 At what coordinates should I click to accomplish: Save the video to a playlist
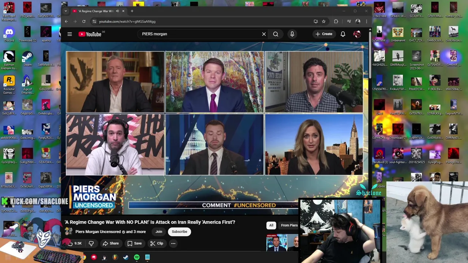click(x=134, y=243)
